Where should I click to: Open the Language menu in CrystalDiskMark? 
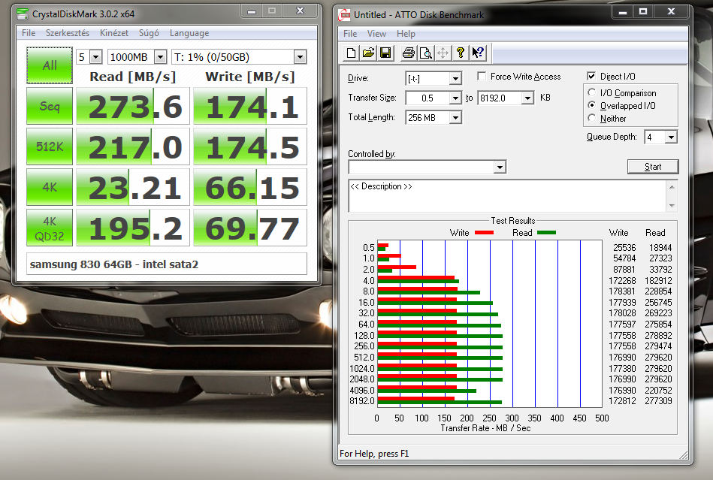point(189,33)
